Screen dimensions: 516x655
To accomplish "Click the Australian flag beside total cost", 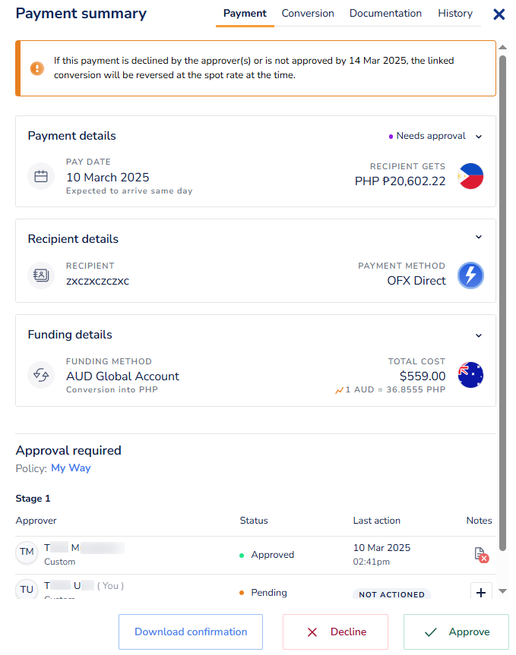I will [x=470, y=374].
